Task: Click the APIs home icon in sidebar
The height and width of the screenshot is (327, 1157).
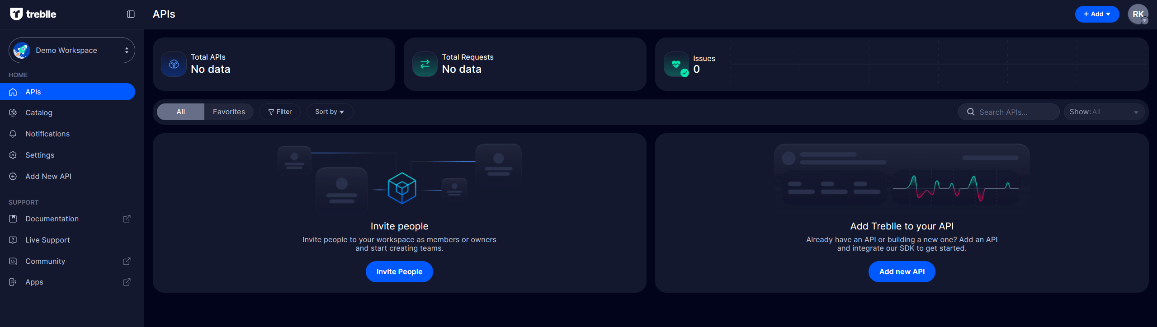Action: [13, 92]
